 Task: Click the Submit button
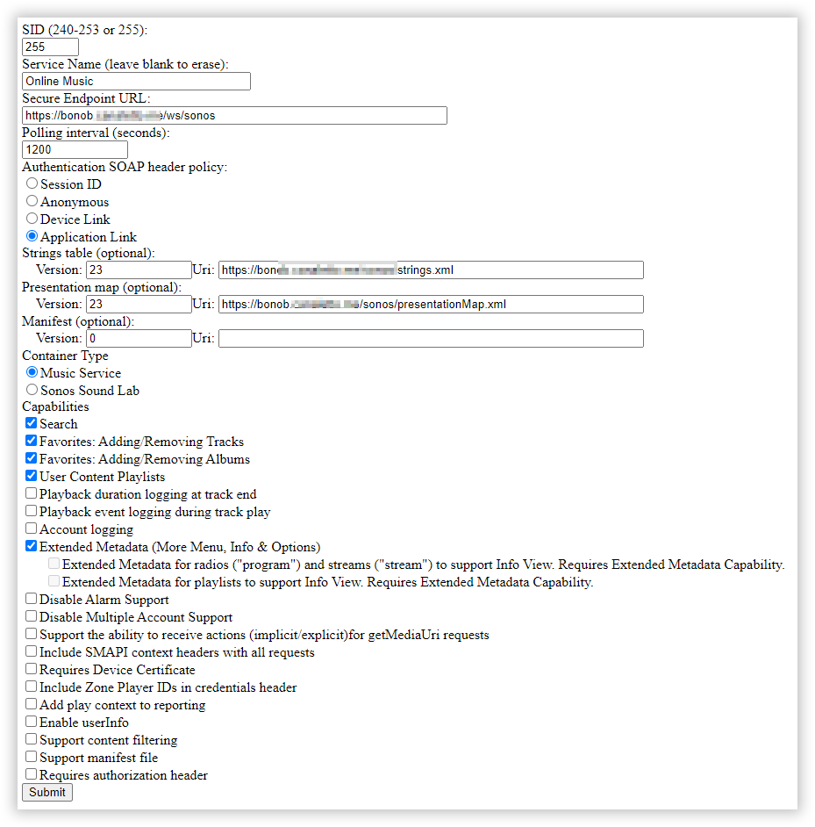click(x=47, y=792)
